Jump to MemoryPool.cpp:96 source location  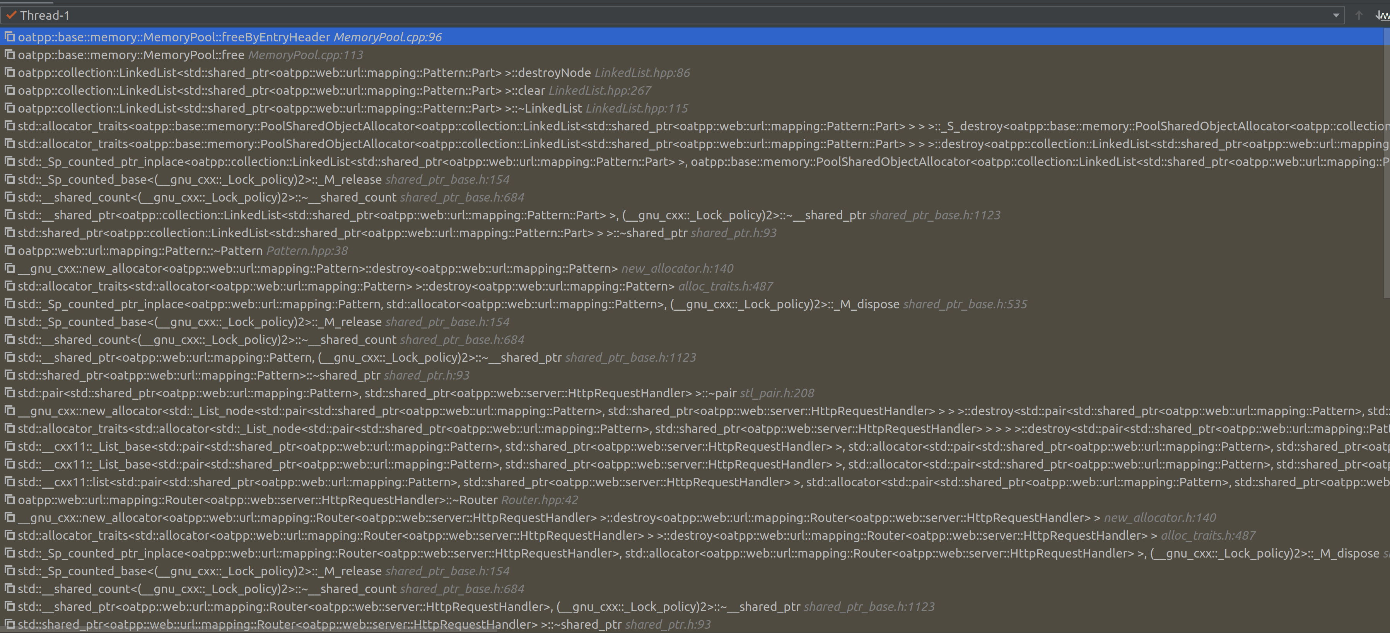388,37
